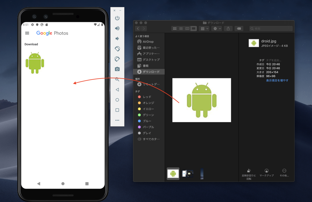Click the 反時計回りに回転 rotate button
This screenshot has height=202, width=312.
pos(249,172)
